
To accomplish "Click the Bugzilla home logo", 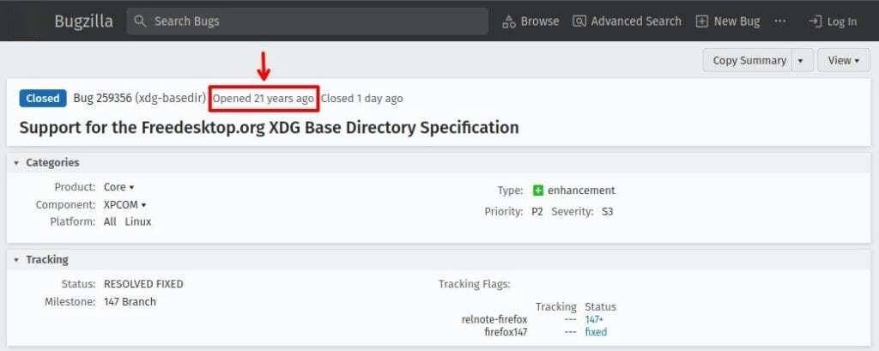I will coord(83,21).
